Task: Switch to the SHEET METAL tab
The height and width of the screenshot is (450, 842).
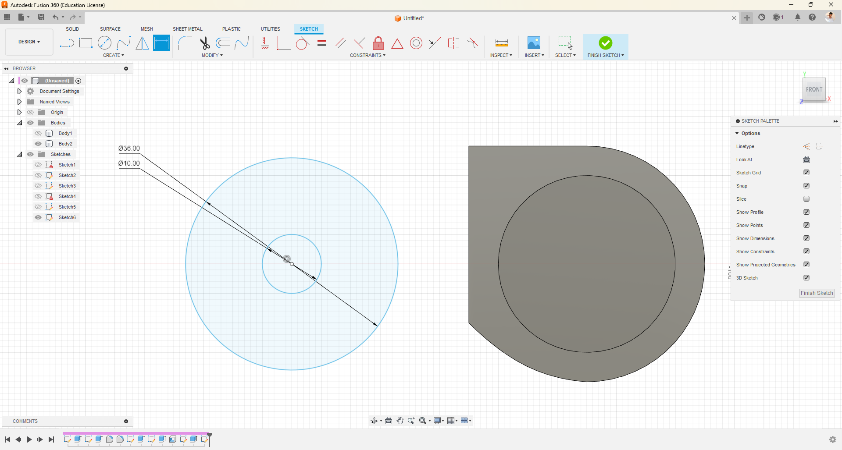Action: 188,29
